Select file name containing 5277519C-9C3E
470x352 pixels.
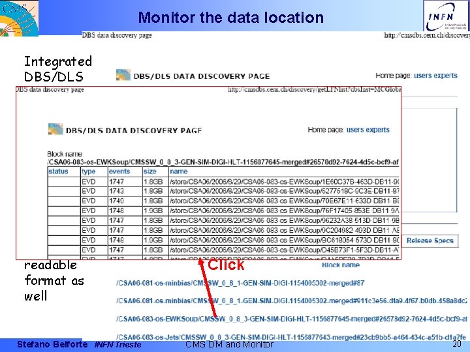(x=284, y=191)
